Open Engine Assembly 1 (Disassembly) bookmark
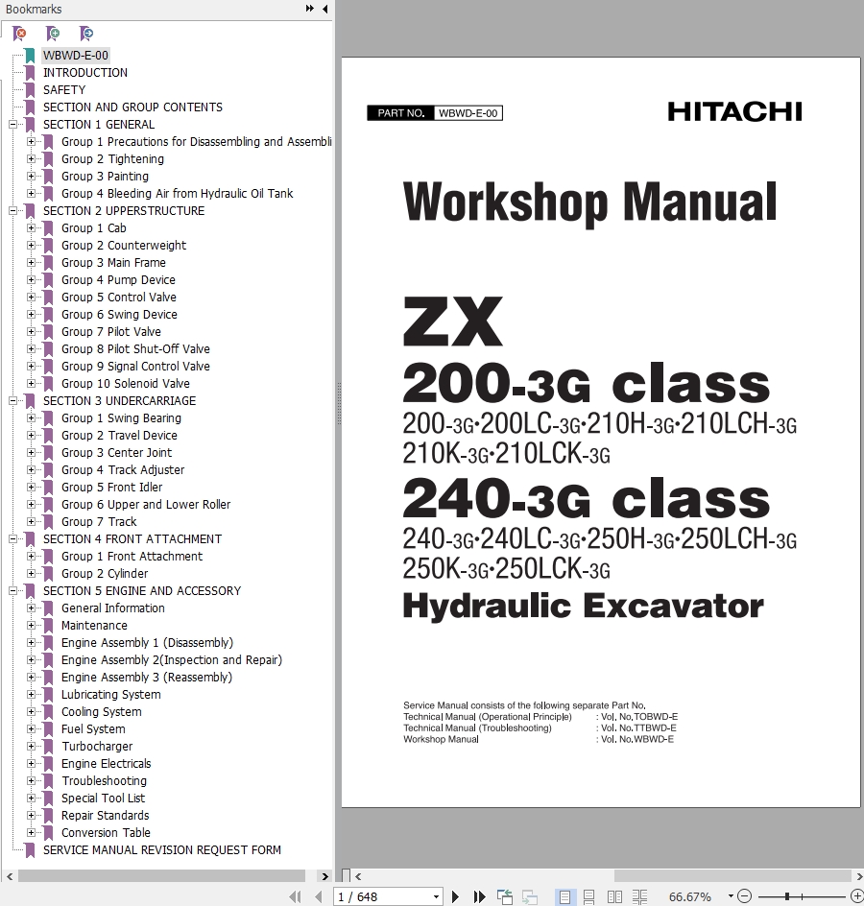The image size is (864, 906). point(148,642)
